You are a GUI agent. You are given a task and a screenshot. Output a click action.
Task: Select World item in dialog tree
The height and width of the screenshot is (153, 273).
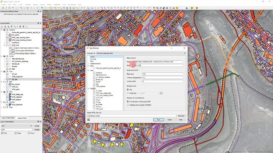[x=92, y=57]
